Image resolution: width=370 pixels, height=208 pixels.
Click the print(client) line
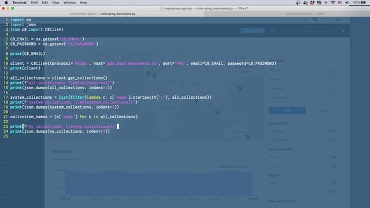point(25,68)
